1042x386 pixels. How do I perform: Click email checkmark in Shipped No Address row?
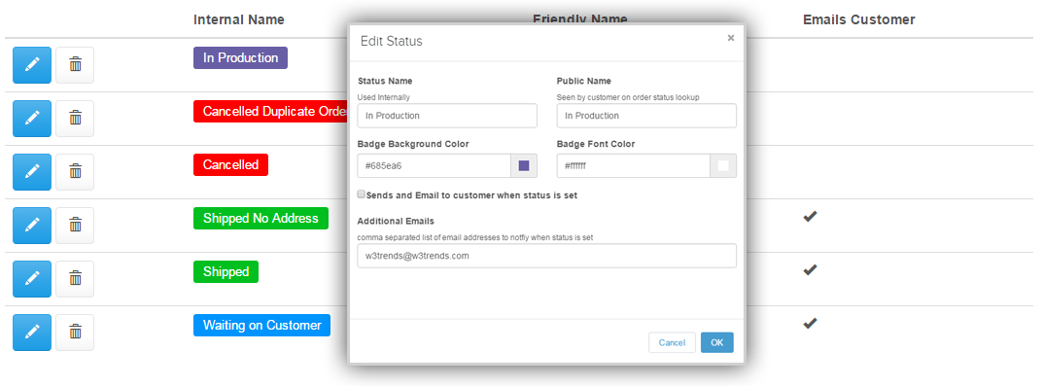point(810,216)
